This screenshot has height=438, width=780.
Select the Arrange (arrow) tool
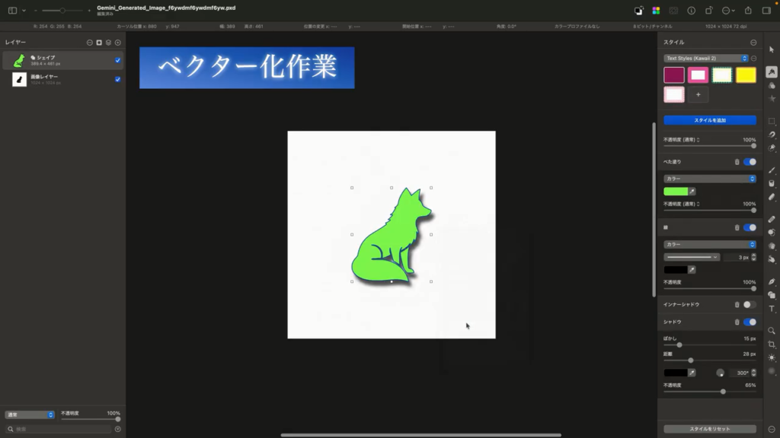[772, 49]
